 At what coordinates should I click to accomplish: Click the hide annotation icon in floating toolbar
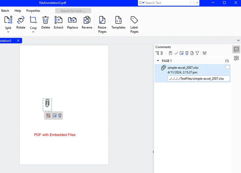click(x=48, y=116)
